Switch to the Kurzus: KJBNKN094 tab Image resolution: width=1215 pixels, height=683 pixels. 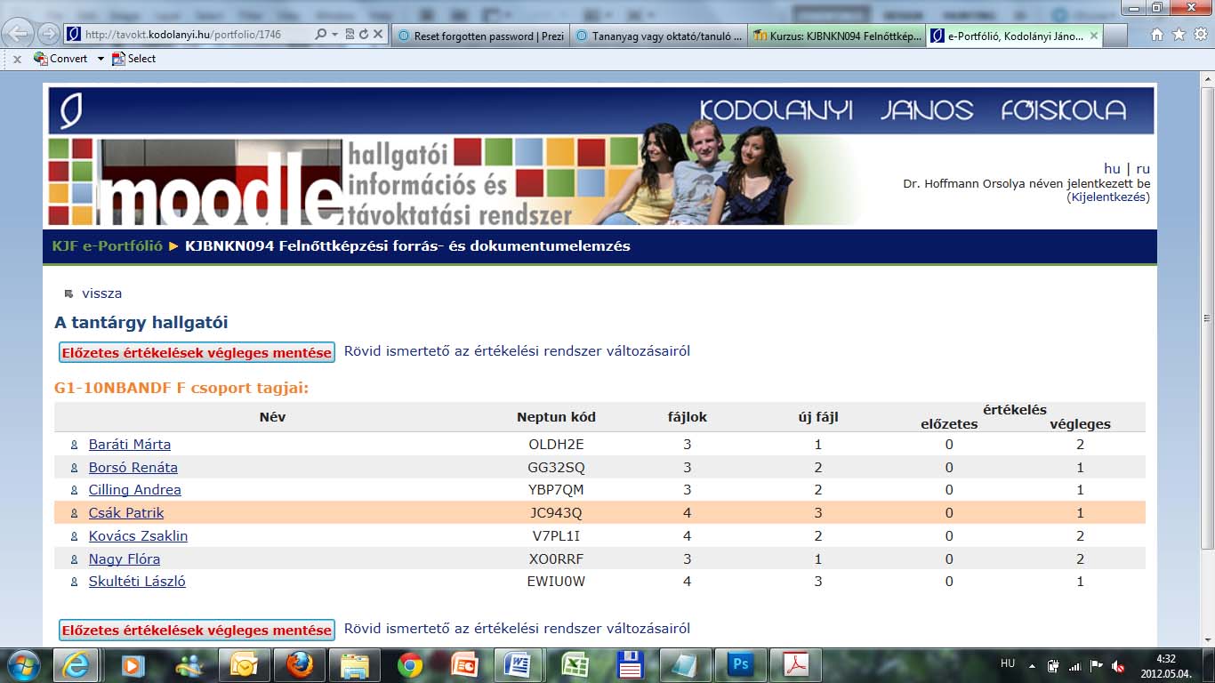point(836,36)
